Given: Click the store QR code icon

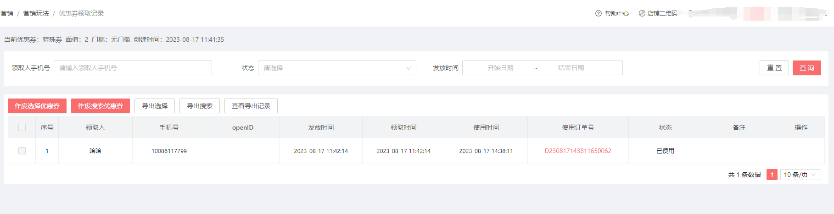Looking at the screenshot, I should click(x=642, y=13).
